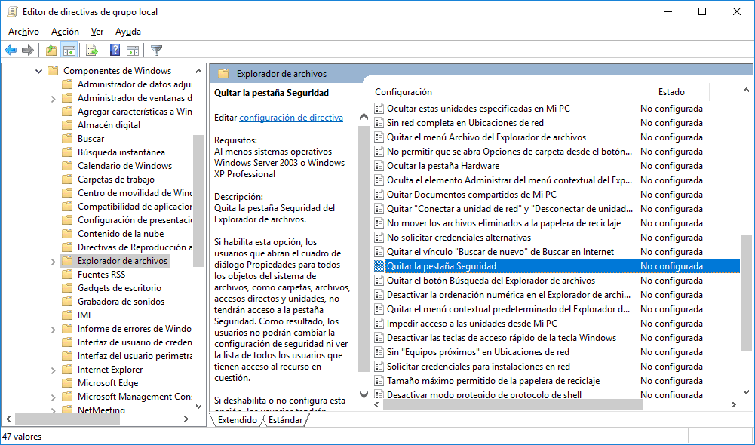Click the policy icon beside Quitar la pestaña Seguridad
Viewport: 755px width, 445px height.
coord(379,265)
